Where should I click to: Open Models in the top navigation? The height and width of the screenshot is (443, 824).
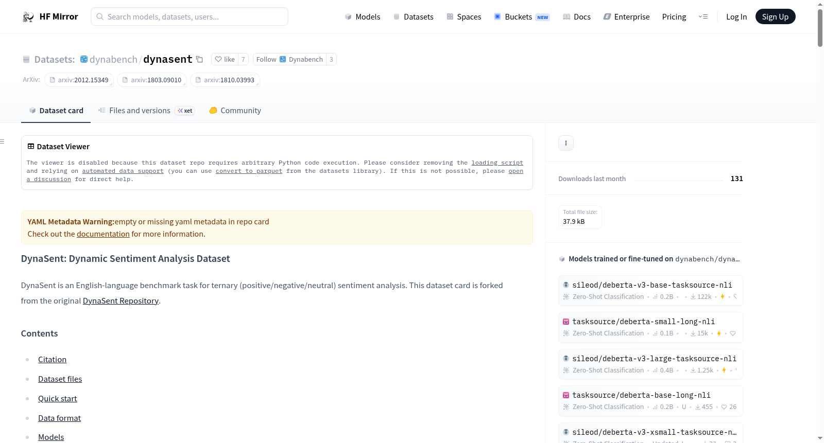(x=363, y=16)
